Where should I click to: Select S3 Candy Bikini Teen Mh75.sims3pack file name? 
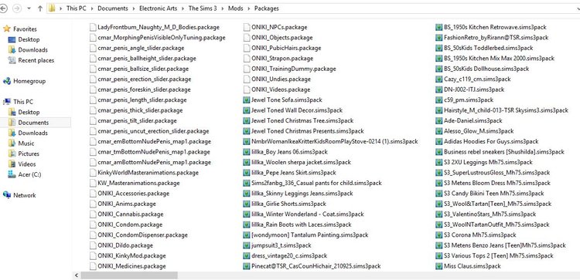tap(494, 194)
